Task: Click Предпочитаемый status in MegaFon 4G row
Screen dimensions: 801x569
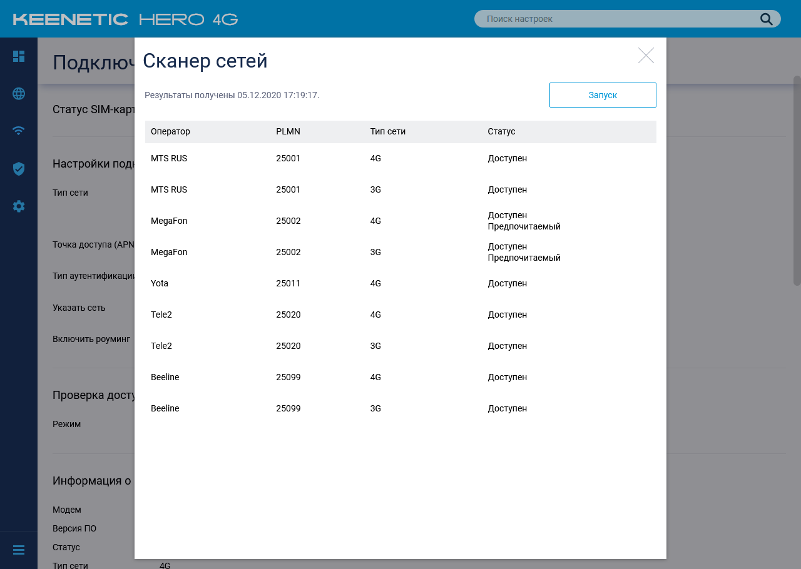Action: pos(524,227)
